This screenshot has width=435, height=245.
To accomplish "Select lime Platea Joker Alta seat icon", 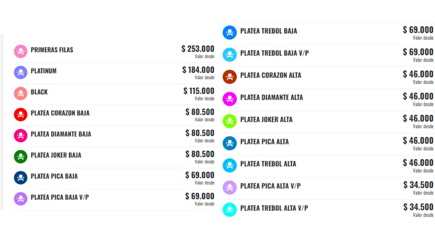I will pos(229,121).
